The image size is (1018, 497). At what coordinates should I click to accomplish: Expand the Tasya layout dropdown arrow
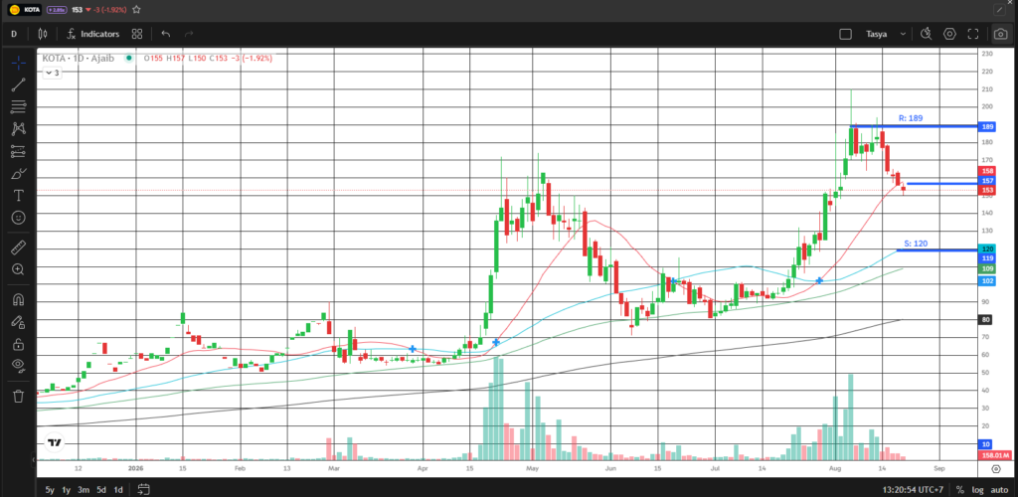pyautogui.click(x=903, y=34)
